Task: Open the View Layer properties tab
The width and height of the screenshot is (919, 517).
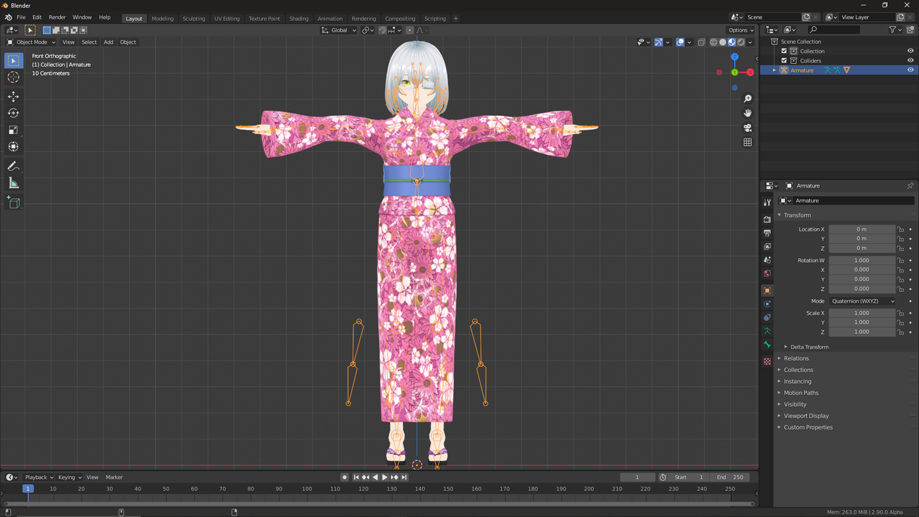Action: 767,246
